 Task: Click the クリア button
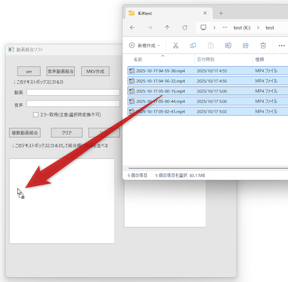point(67,133)
